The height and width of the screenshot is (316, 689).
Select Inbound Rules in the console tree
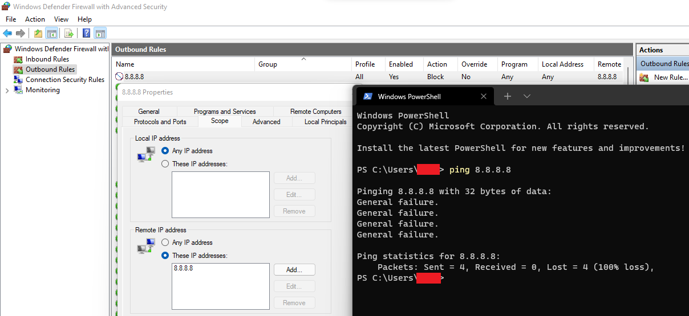[47, 59]
